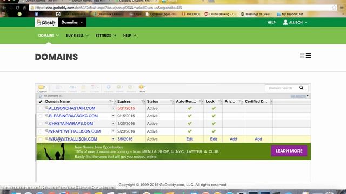This screenshot has height=194, width=346.
Task: Open the Domains product dropdown in header
Action: (x=72, y=23)
